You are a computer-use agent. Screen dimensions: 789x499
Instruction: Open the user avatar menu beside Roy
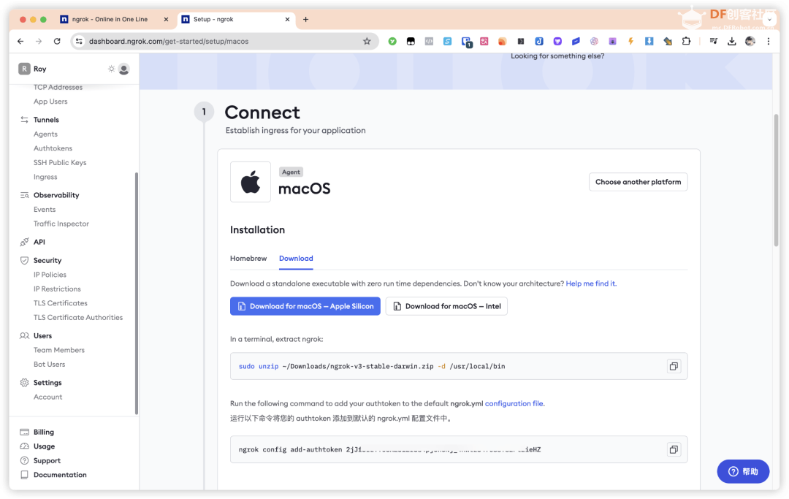click(x=123, y=69)
